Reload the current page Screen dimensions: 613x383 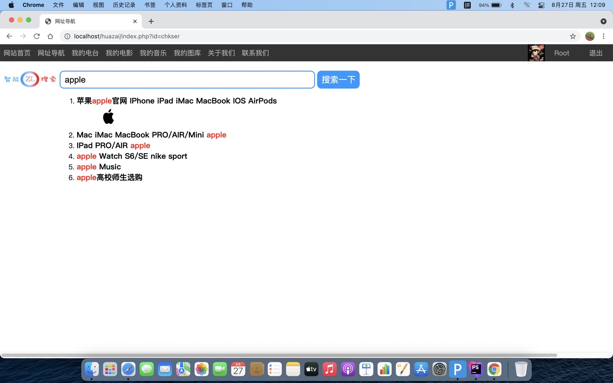pos(37,36)
